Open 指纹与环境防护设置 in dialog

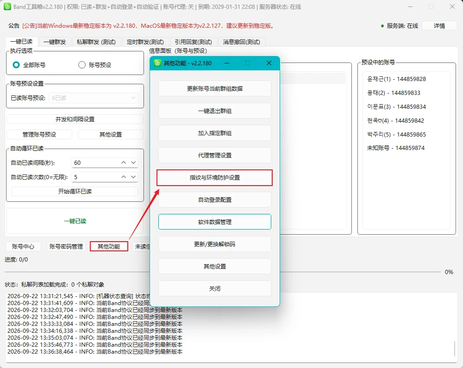(x=215, y=178)
